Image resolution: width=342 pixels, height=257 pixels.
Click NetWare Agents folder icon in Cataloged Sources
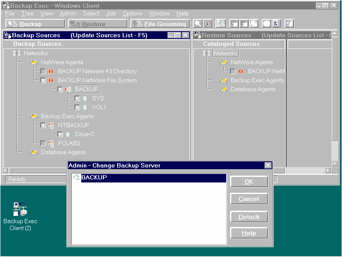coord(224,62)
